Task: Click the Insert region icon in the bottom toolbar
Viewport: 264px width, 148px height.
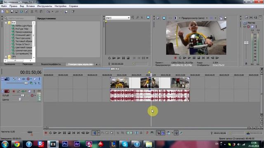Action: [152, 133]
